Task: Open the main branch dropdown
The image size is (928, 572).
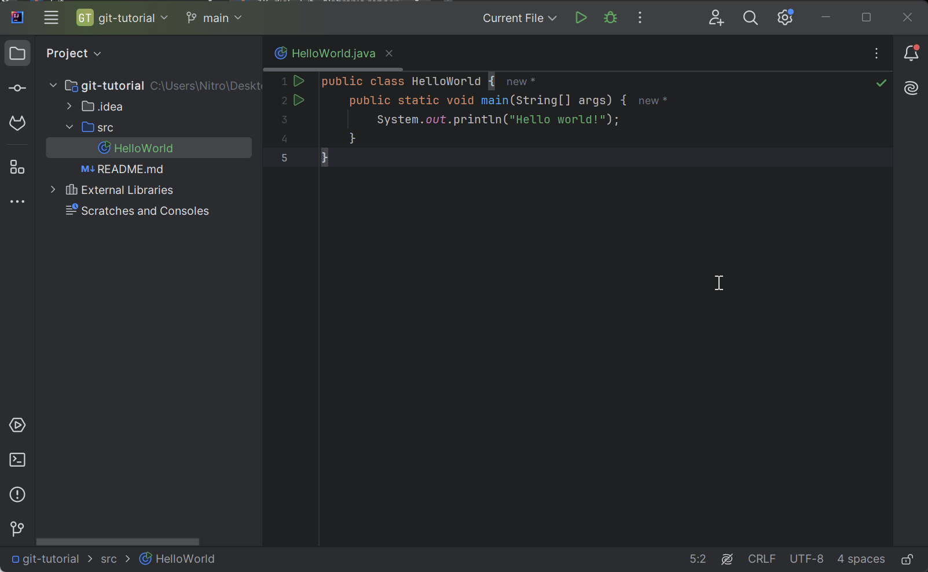Action: 214,18
